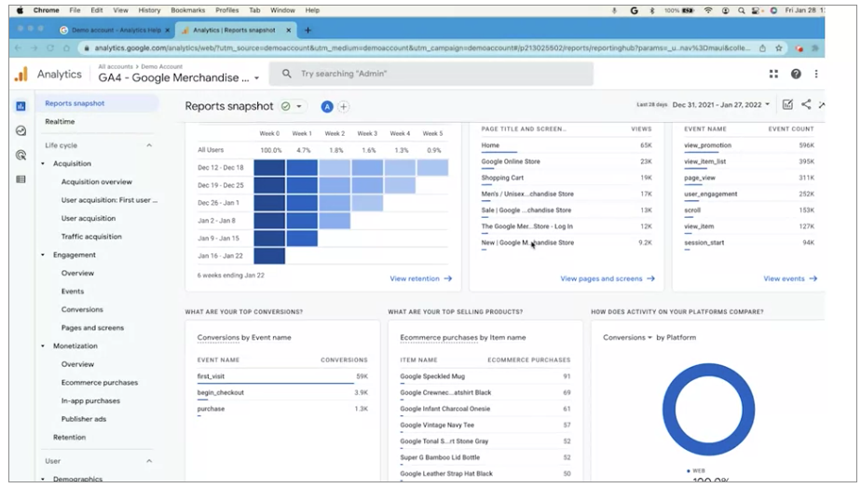Click the Week 0 cohort cell for Dec 12 - Dec 18
861x488 pixels.
tap(269, 168)
